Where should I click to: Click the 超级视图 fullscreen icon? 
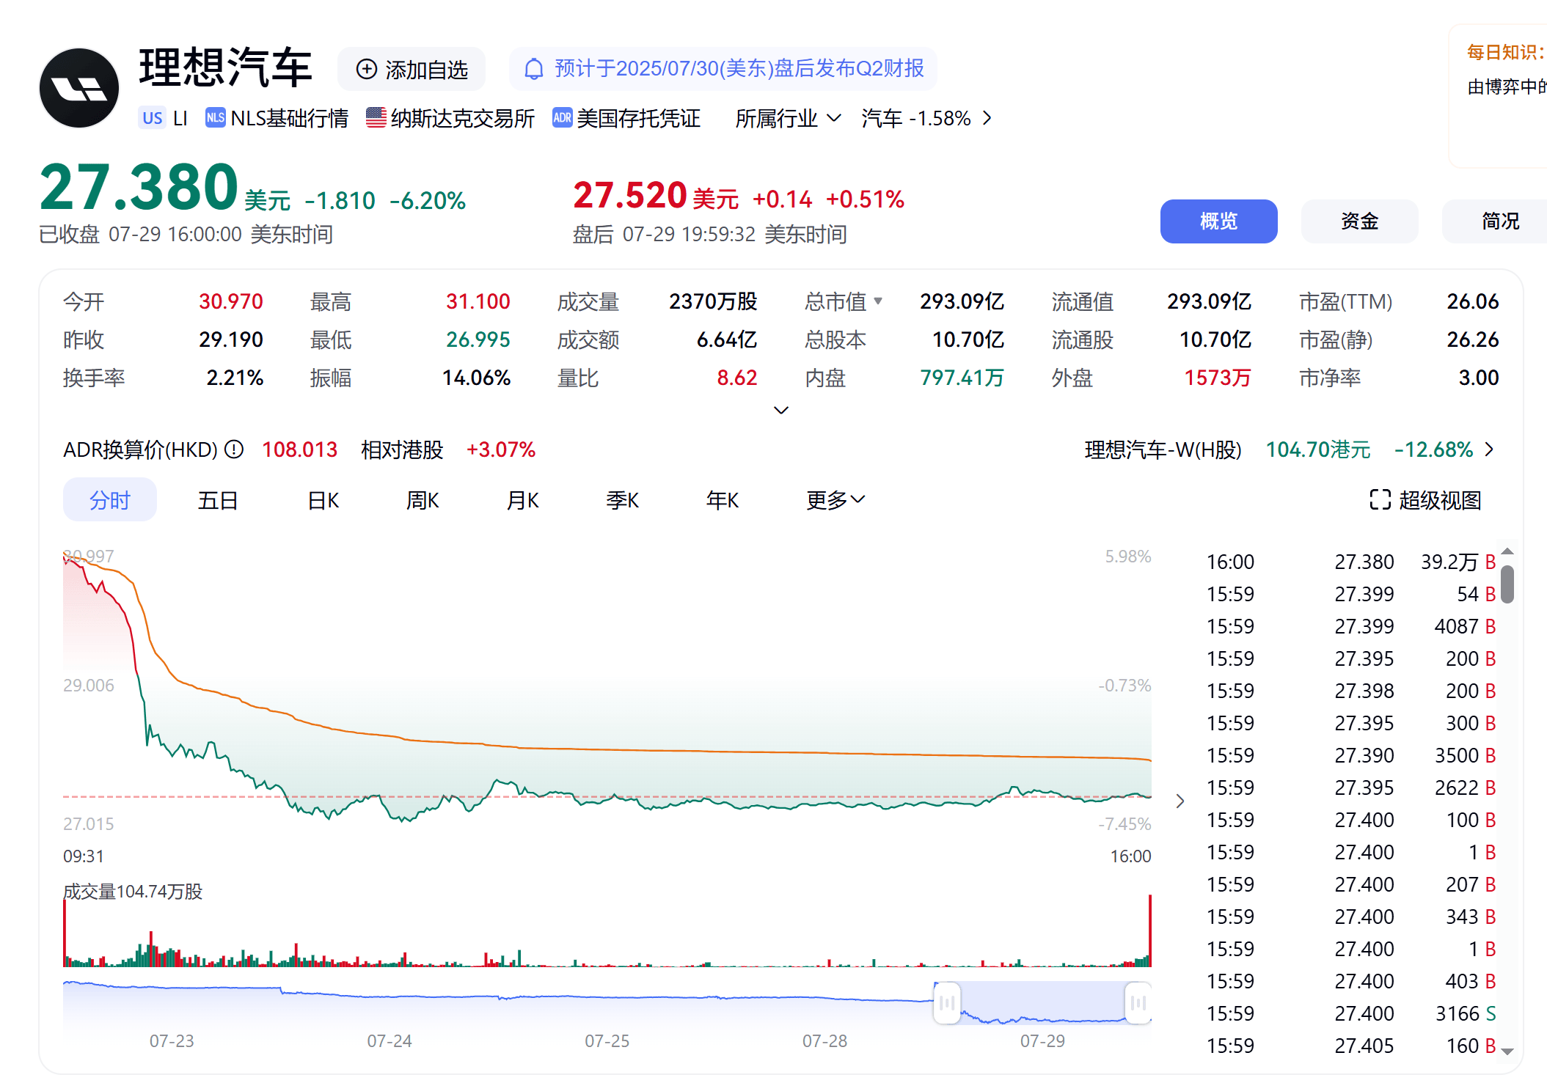pos(1380,499)
